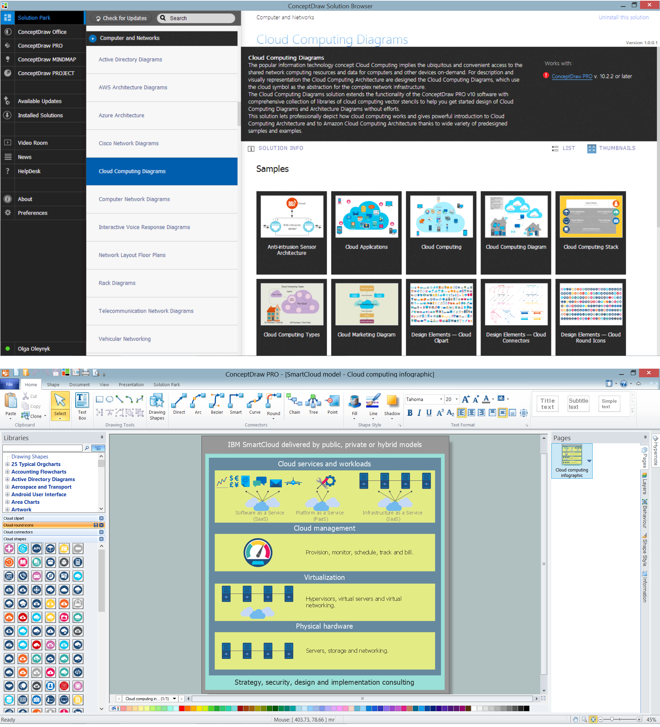
Task: Toggle italic text formatting
Action: point(419,413)
